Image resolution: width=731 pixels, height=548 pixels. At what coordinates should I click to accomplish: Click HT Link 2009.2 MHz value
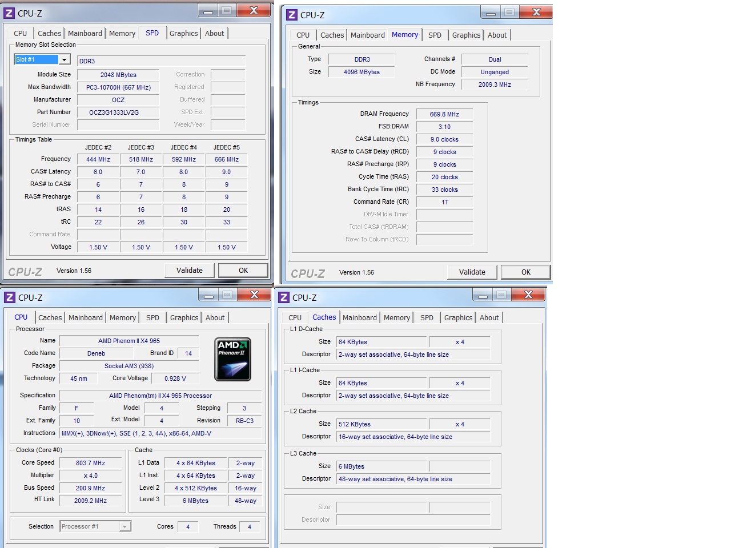[x=91, y=501]
